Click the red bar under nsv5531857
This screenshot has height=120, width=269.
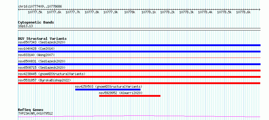tap(139, 83)
